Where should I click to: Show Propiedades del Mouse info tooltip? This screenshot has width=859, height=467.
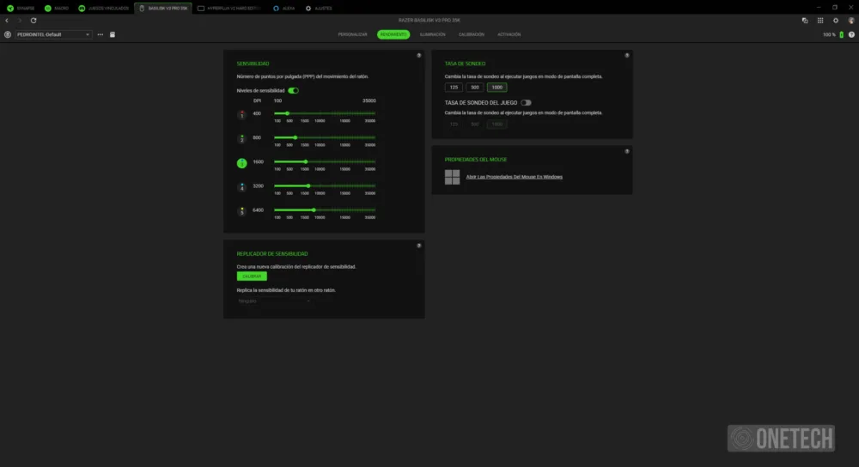click(x=627, y=152)
